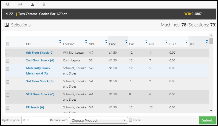Click the table scrollbar up arrow
This screenshot has width=218, height=126.
(x=211, y=36)
